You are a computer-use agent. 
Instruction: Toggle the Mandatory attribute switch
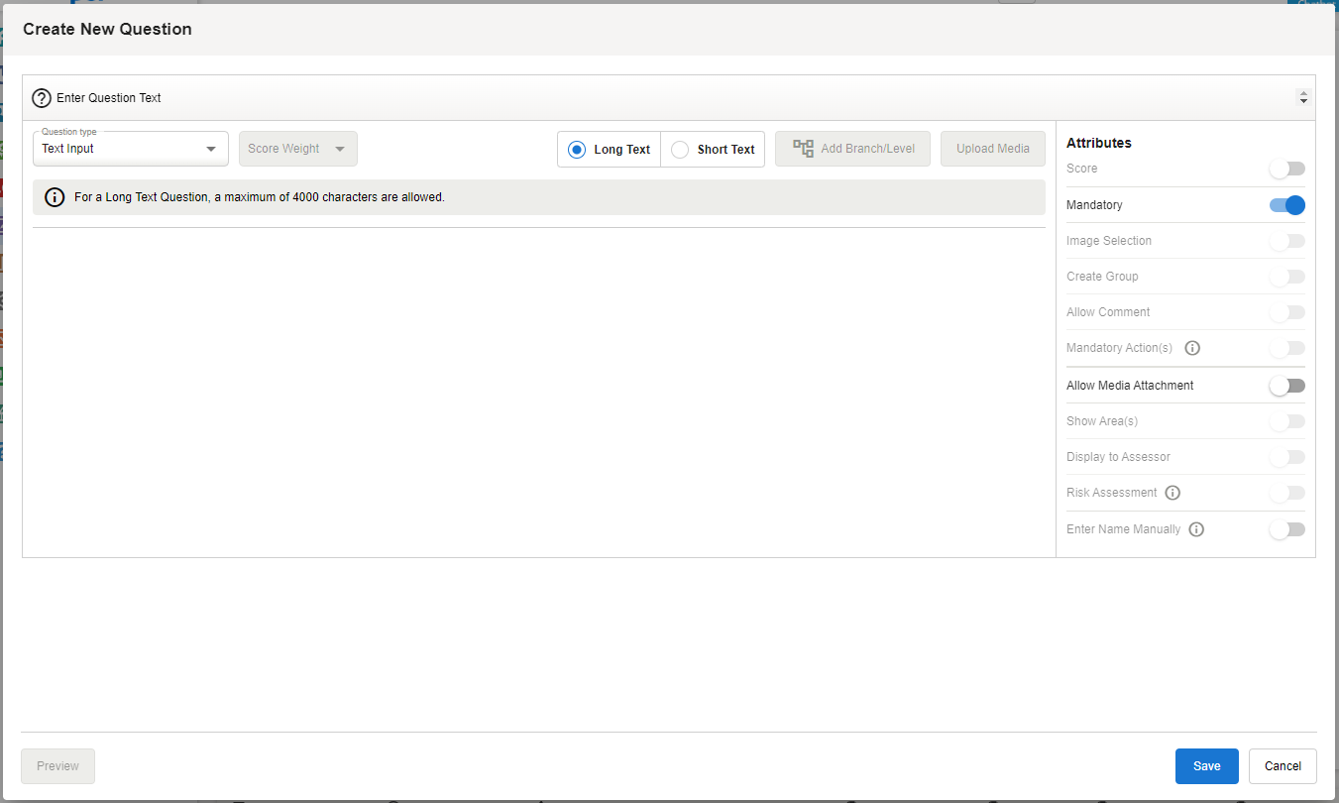point(1287,205)
